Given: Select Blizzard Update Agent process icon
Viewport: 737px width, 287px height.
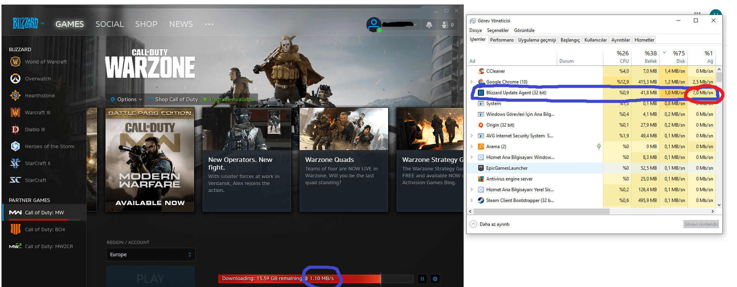Looking at the screenshot, I should point(481,93).
